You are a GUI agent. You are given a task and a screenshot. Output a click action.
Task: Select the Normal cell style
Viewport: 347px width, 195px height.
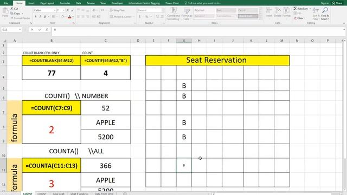[x=204, y=10]
